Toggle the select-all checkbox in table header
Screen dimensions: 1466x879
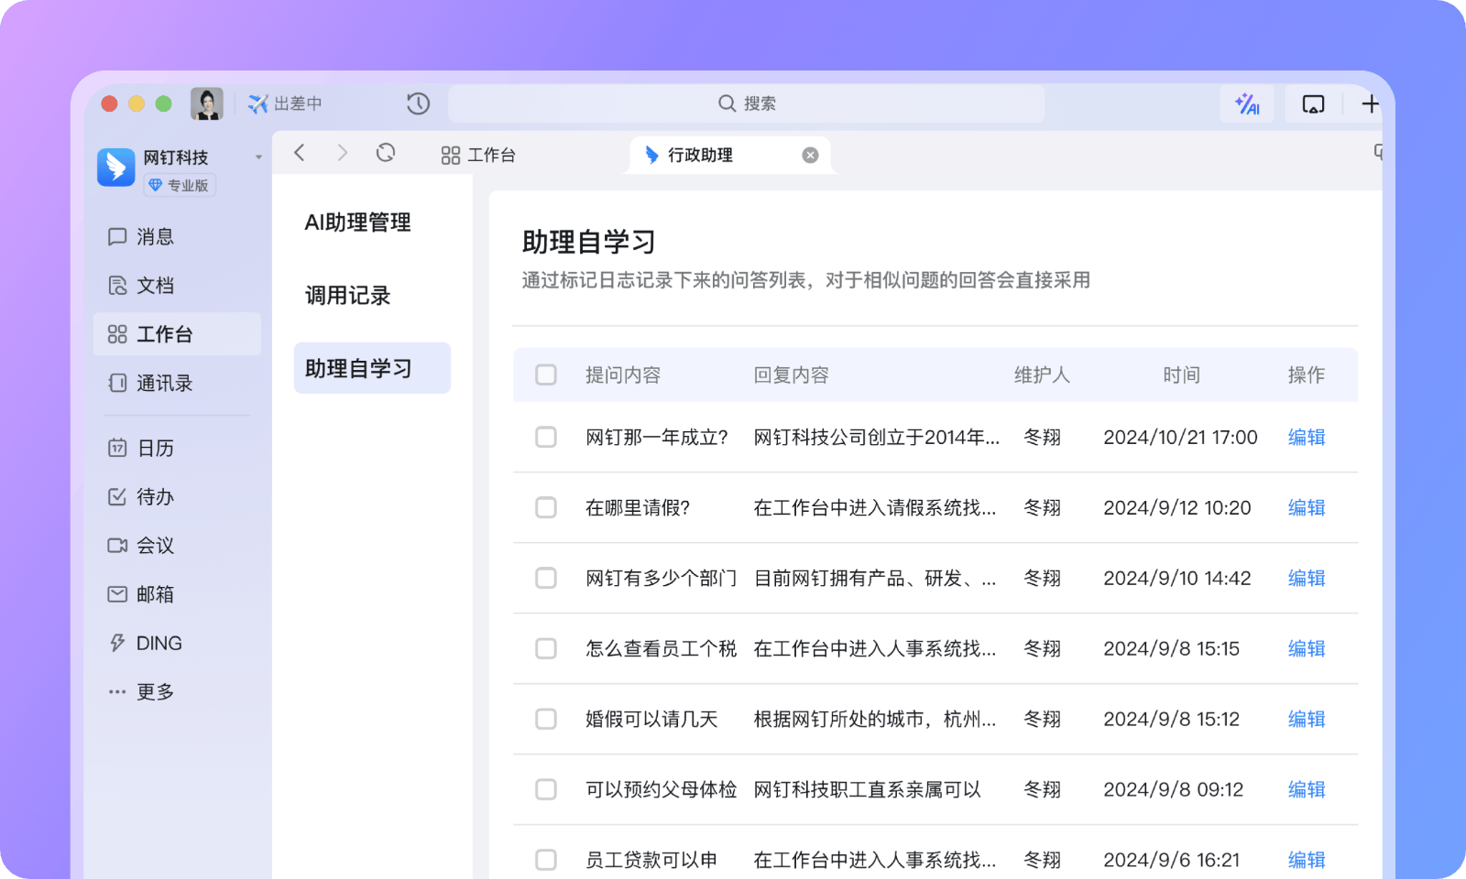pos(546,374)
